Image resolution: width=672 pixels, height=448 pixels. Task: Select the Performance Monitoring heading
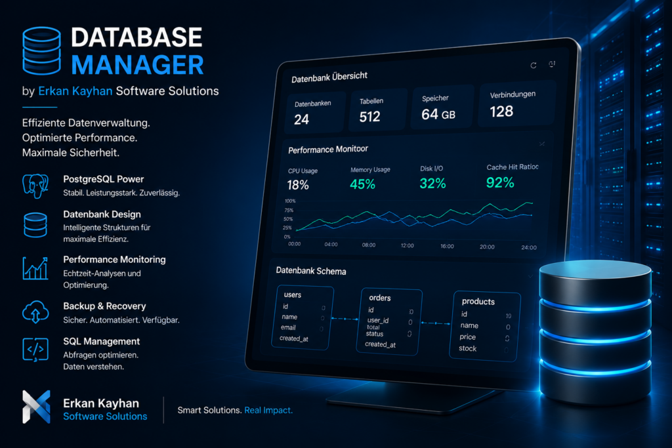[114, 260]
